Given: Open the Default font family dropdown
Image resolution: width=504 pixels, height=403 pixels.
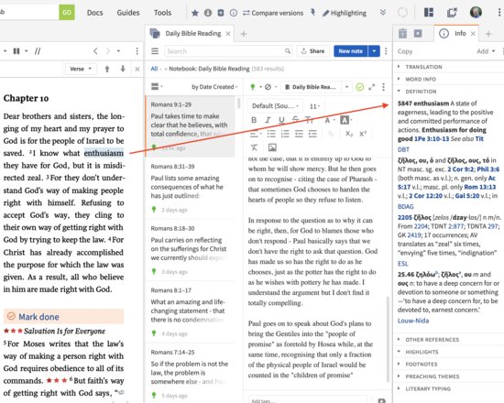Looking at the screenshot, I should tap(275, 106).
